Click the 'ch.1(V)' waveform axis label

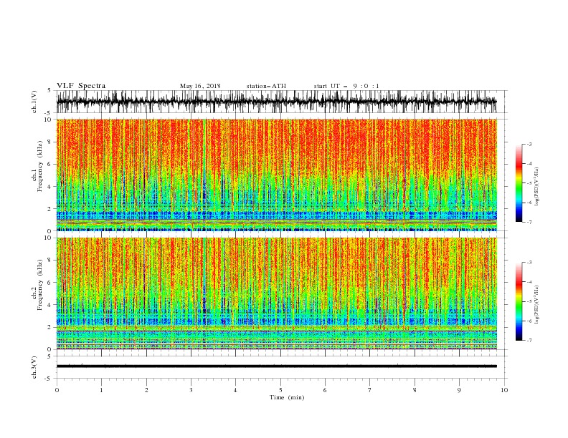click(x=34, y=102)
